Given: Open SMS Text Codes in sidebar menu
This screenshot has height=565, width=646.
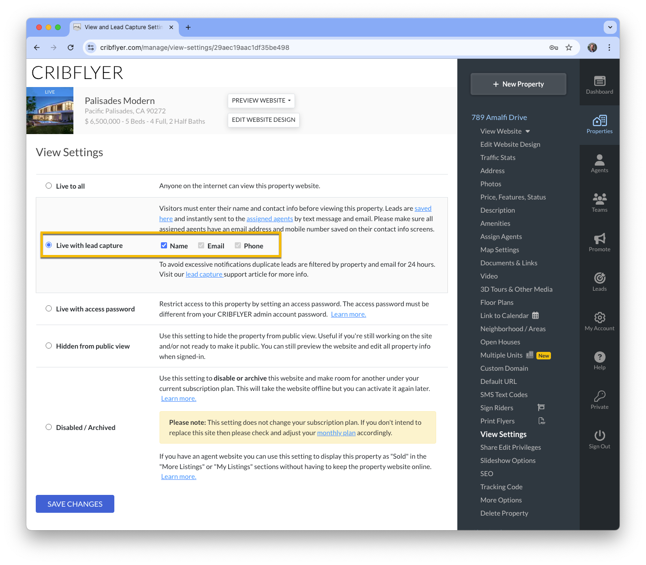Looking at the screenshot, I should (504, 395).
